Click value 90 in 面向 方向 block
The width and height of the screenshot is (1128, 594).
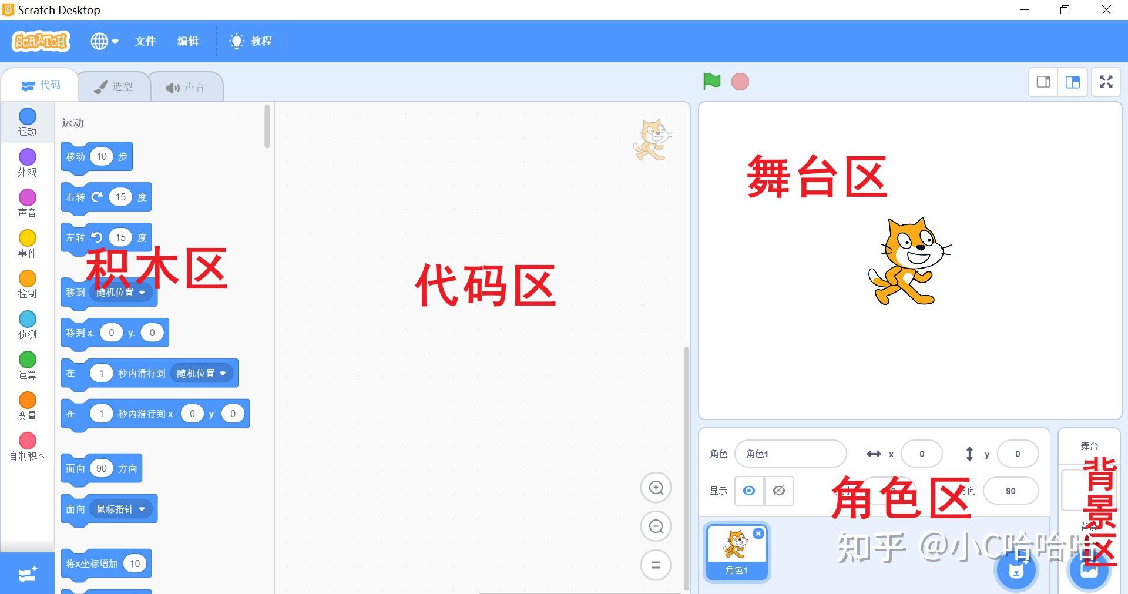coord(102,468)
